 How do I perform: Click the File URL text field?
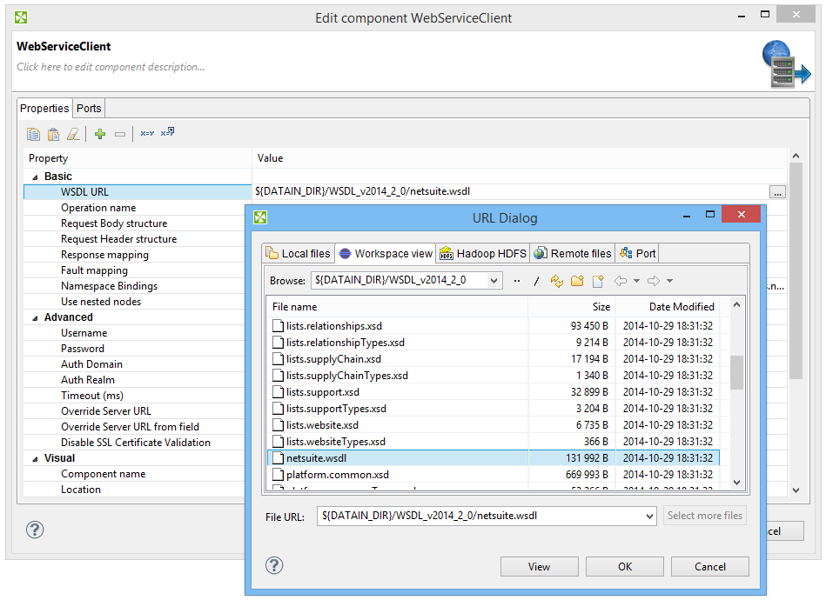pyautogui.click(x=480, y=517)
